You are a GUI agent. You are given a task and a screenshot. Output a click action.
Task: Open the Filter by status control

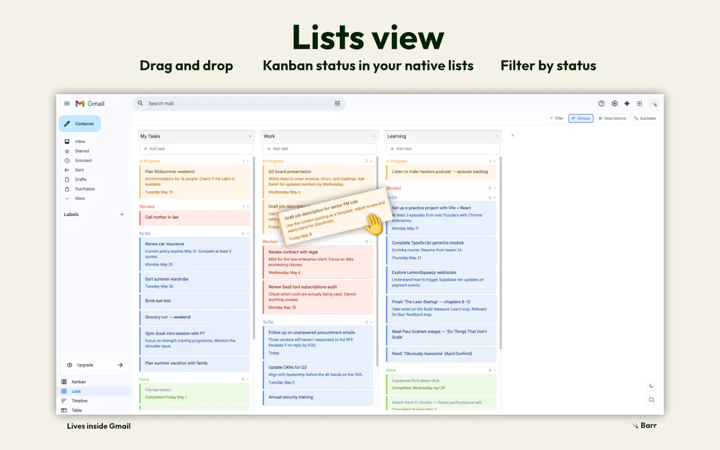(556, 118)
